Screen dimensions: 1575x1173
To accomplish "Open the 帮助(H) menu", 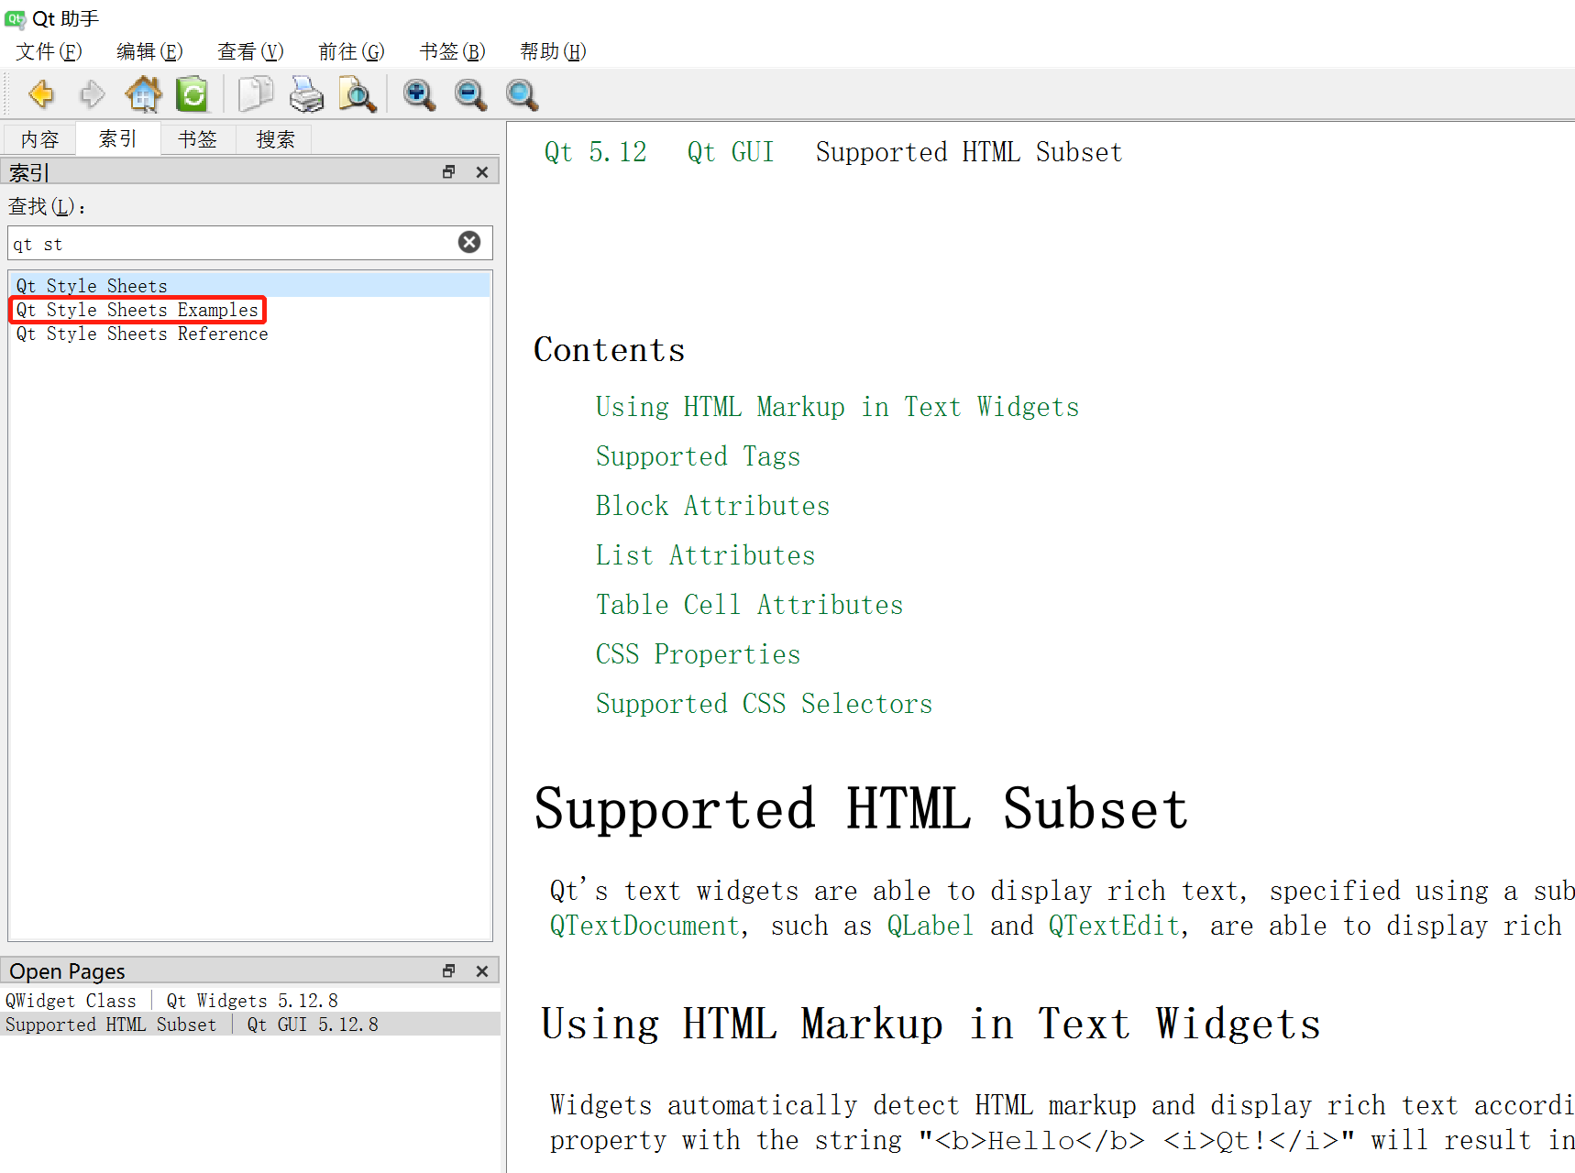I will (x=553, y=51).
